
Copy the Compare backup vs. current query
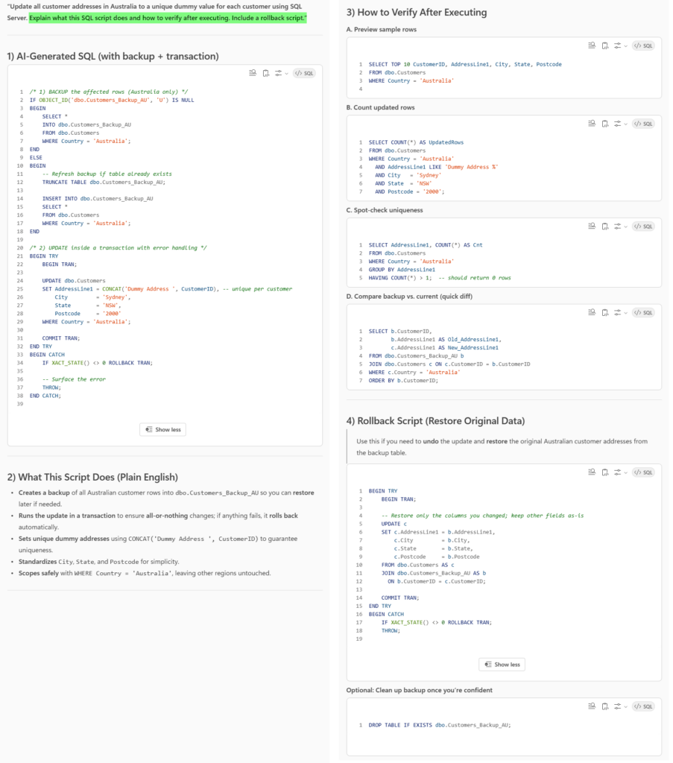pyautogui.click(x=605, y=313)
